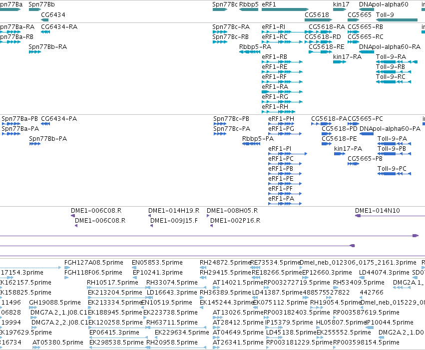Screen dimensions: 425x350
Task: Click the Rbbp5-PA protein label
Action: 258,139
